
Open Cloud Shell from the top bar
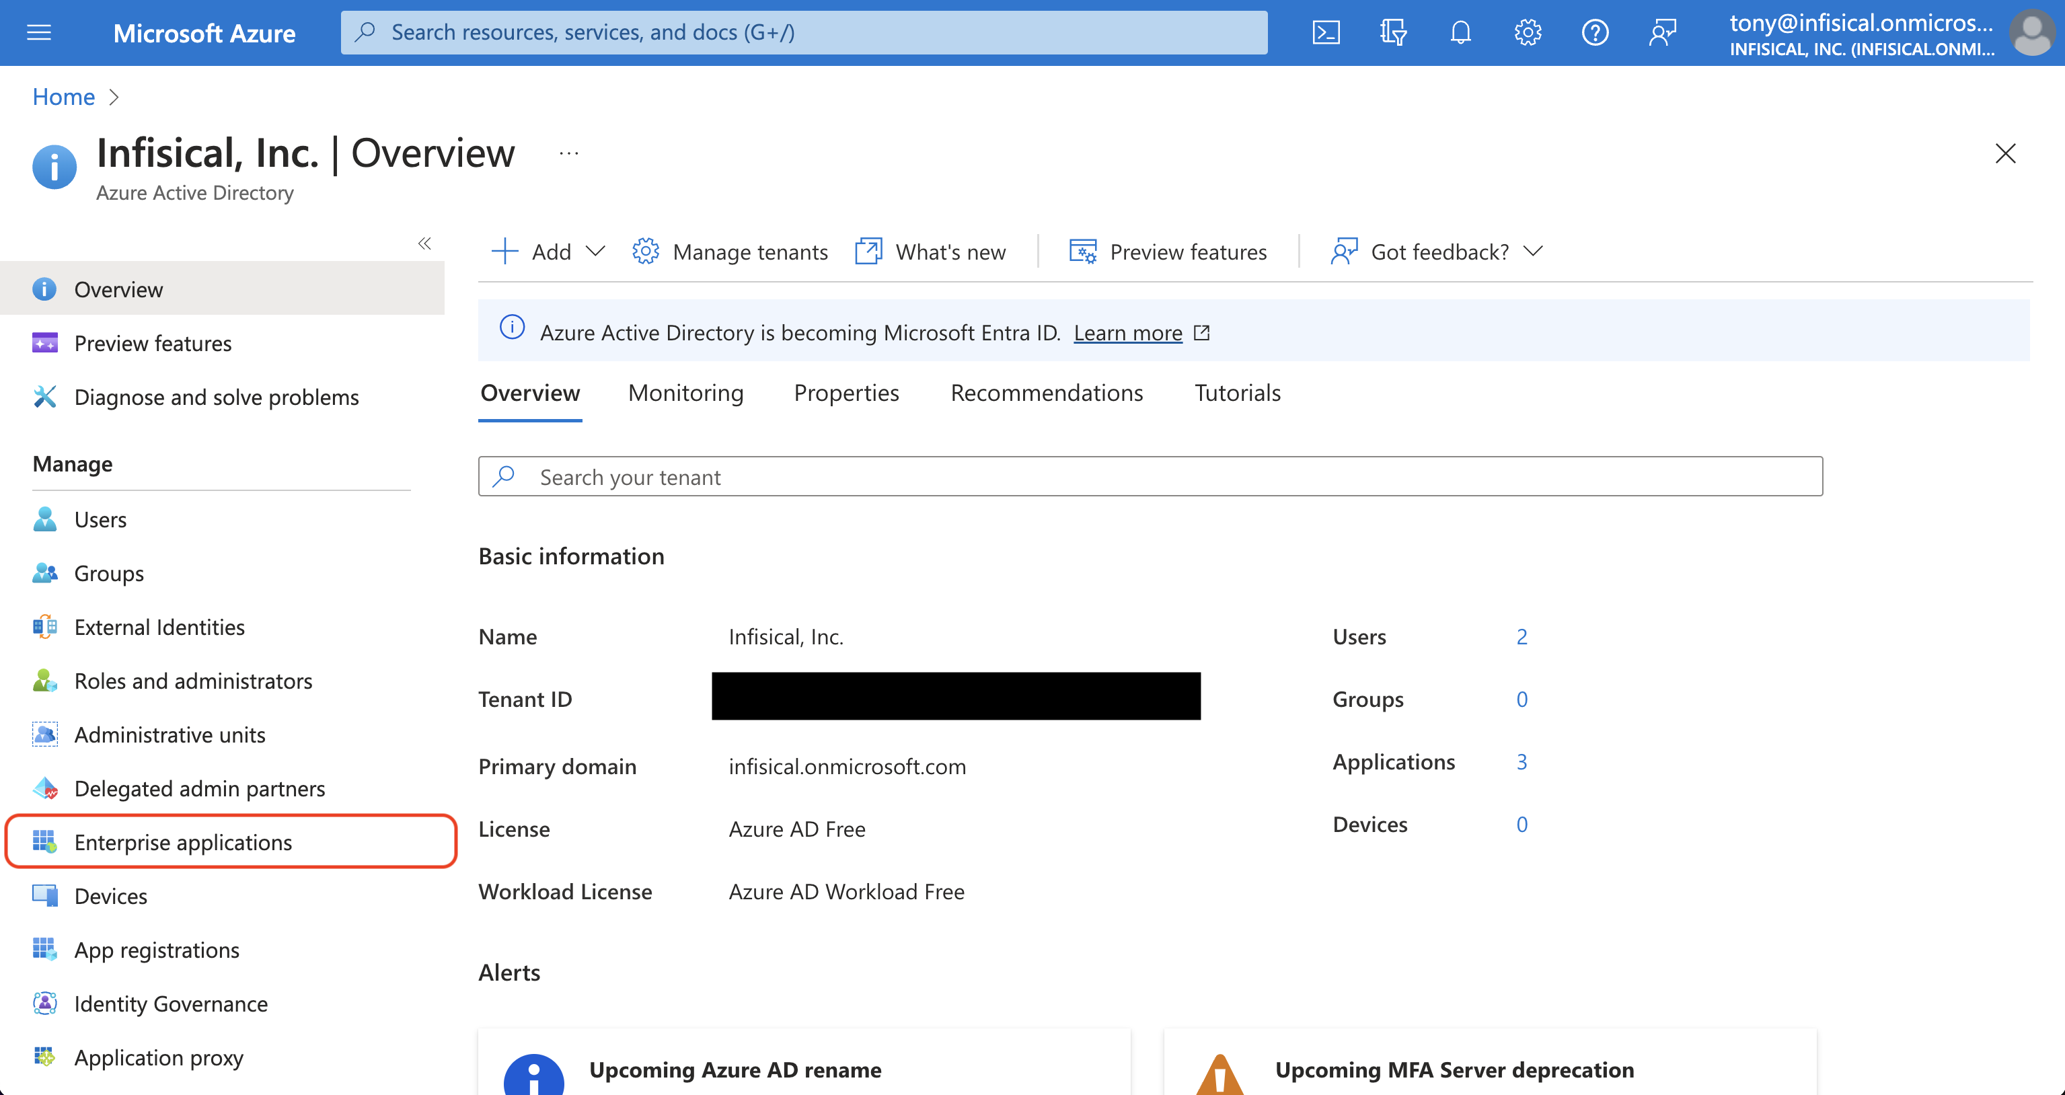pyautogui.click(x=1326, y=33)
